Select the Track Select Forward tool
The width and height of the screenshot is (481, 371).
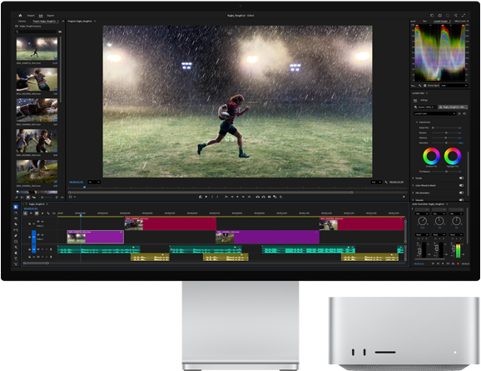(16, 213)
